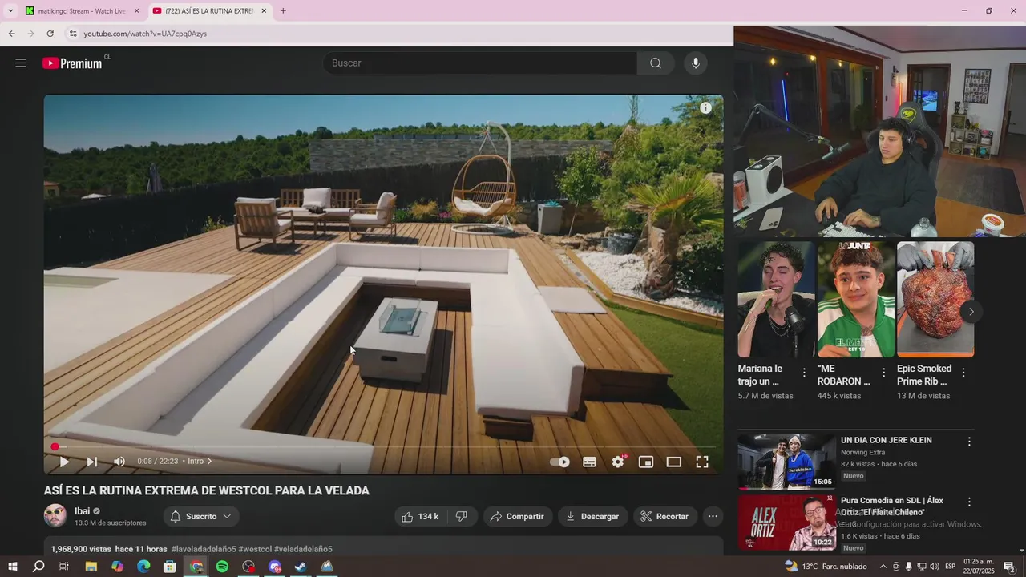Open Microsoft Store from taskbar

169,567
